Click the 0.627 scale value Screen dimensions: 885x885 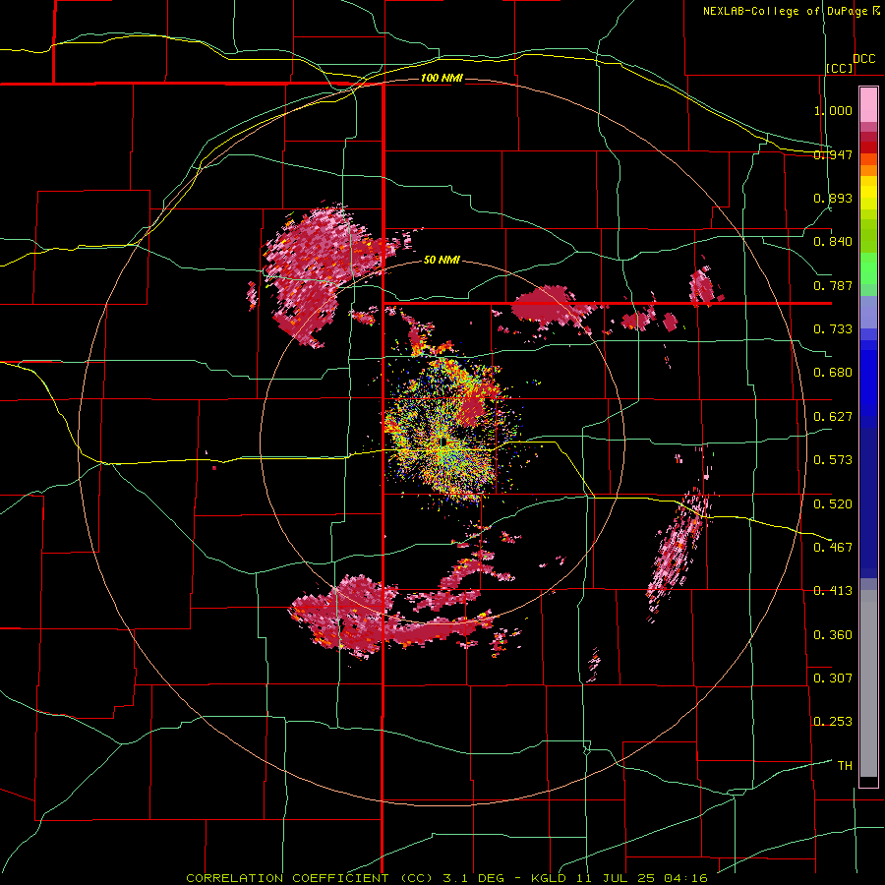click(x=833, y=417)
